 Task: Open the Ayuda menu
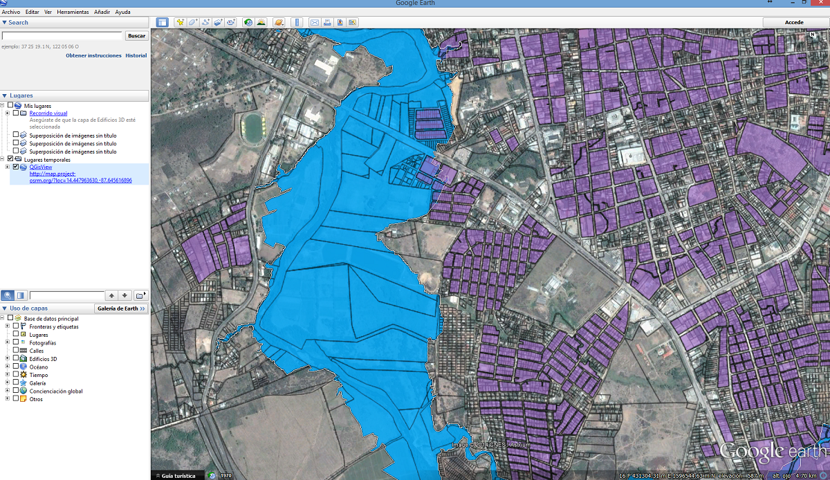tap(122, 12)
